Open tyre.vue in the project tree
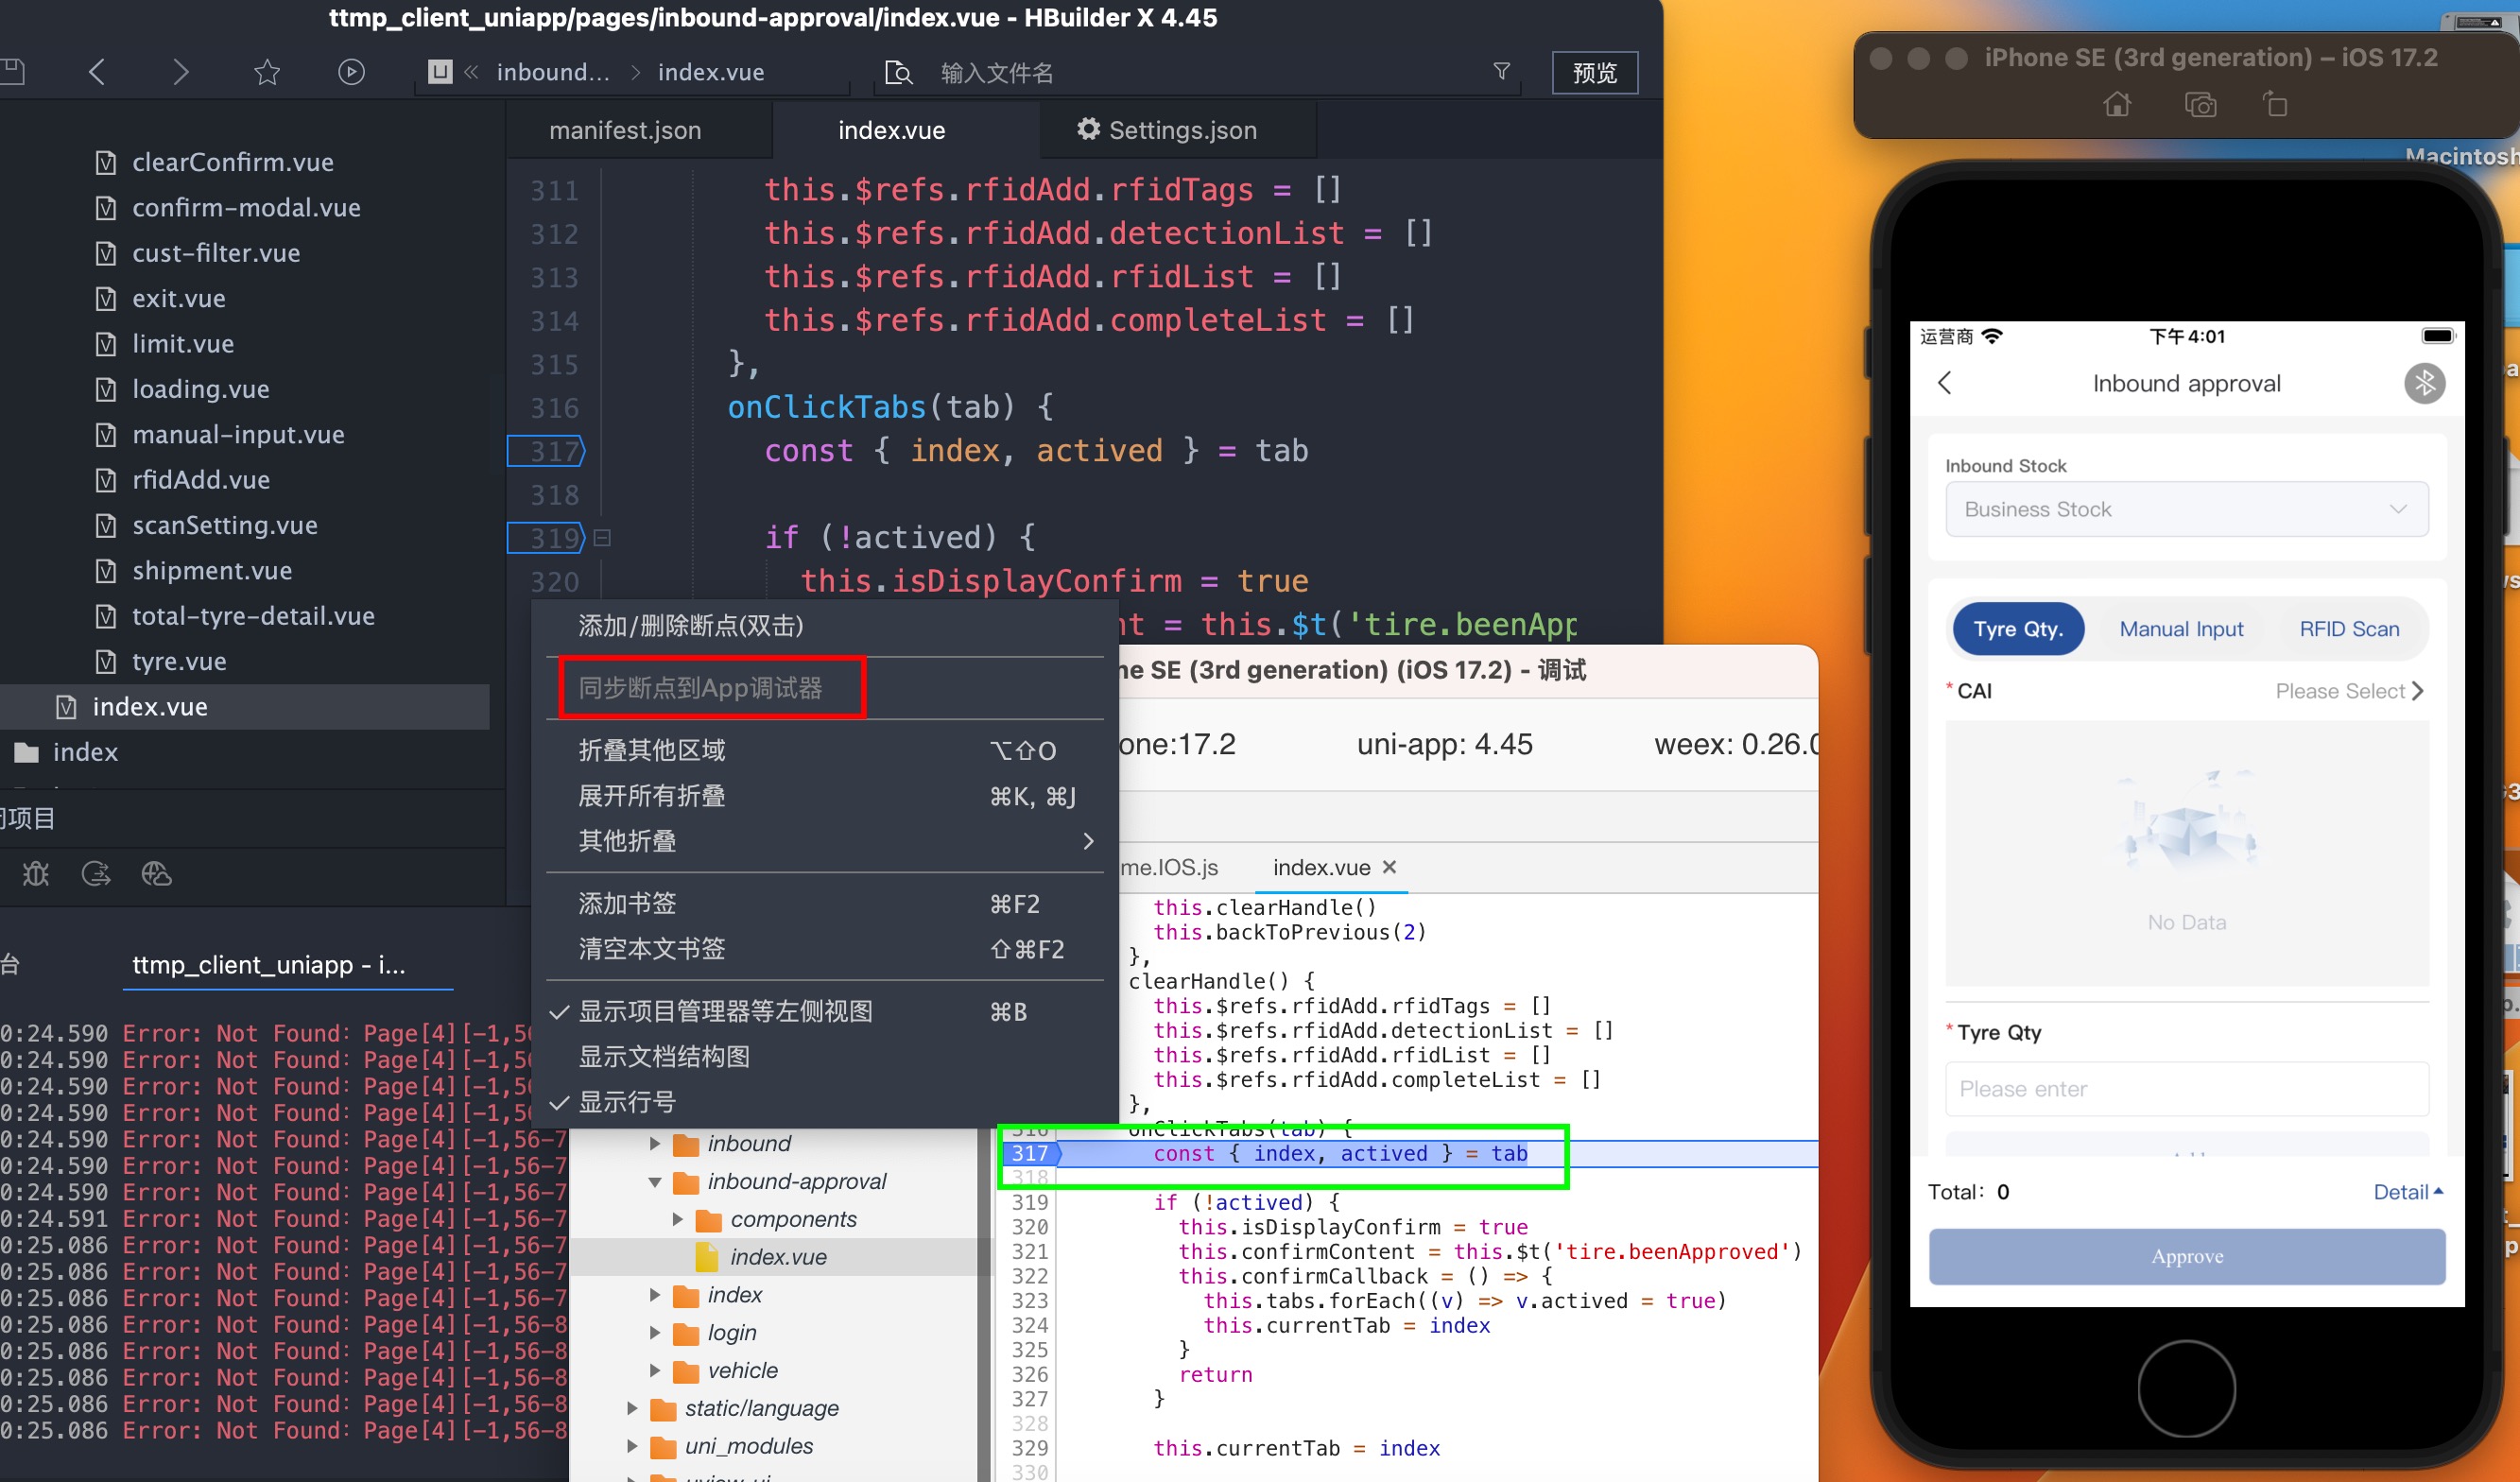This screenshot has width=2520, height=1482. pyautogui.click(x=179, y=661)
